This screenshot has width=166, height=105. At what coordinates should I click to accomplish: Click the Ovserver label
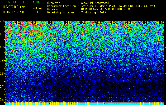click(54, 3)
